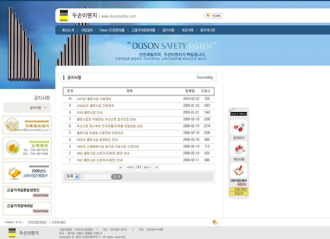Go to first page with double-left arrow
330x239 pixels.
pos(120,167)
